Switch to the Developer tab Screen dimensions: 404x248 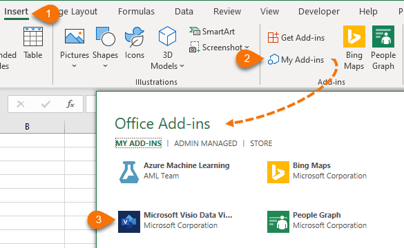click(319, 12)
